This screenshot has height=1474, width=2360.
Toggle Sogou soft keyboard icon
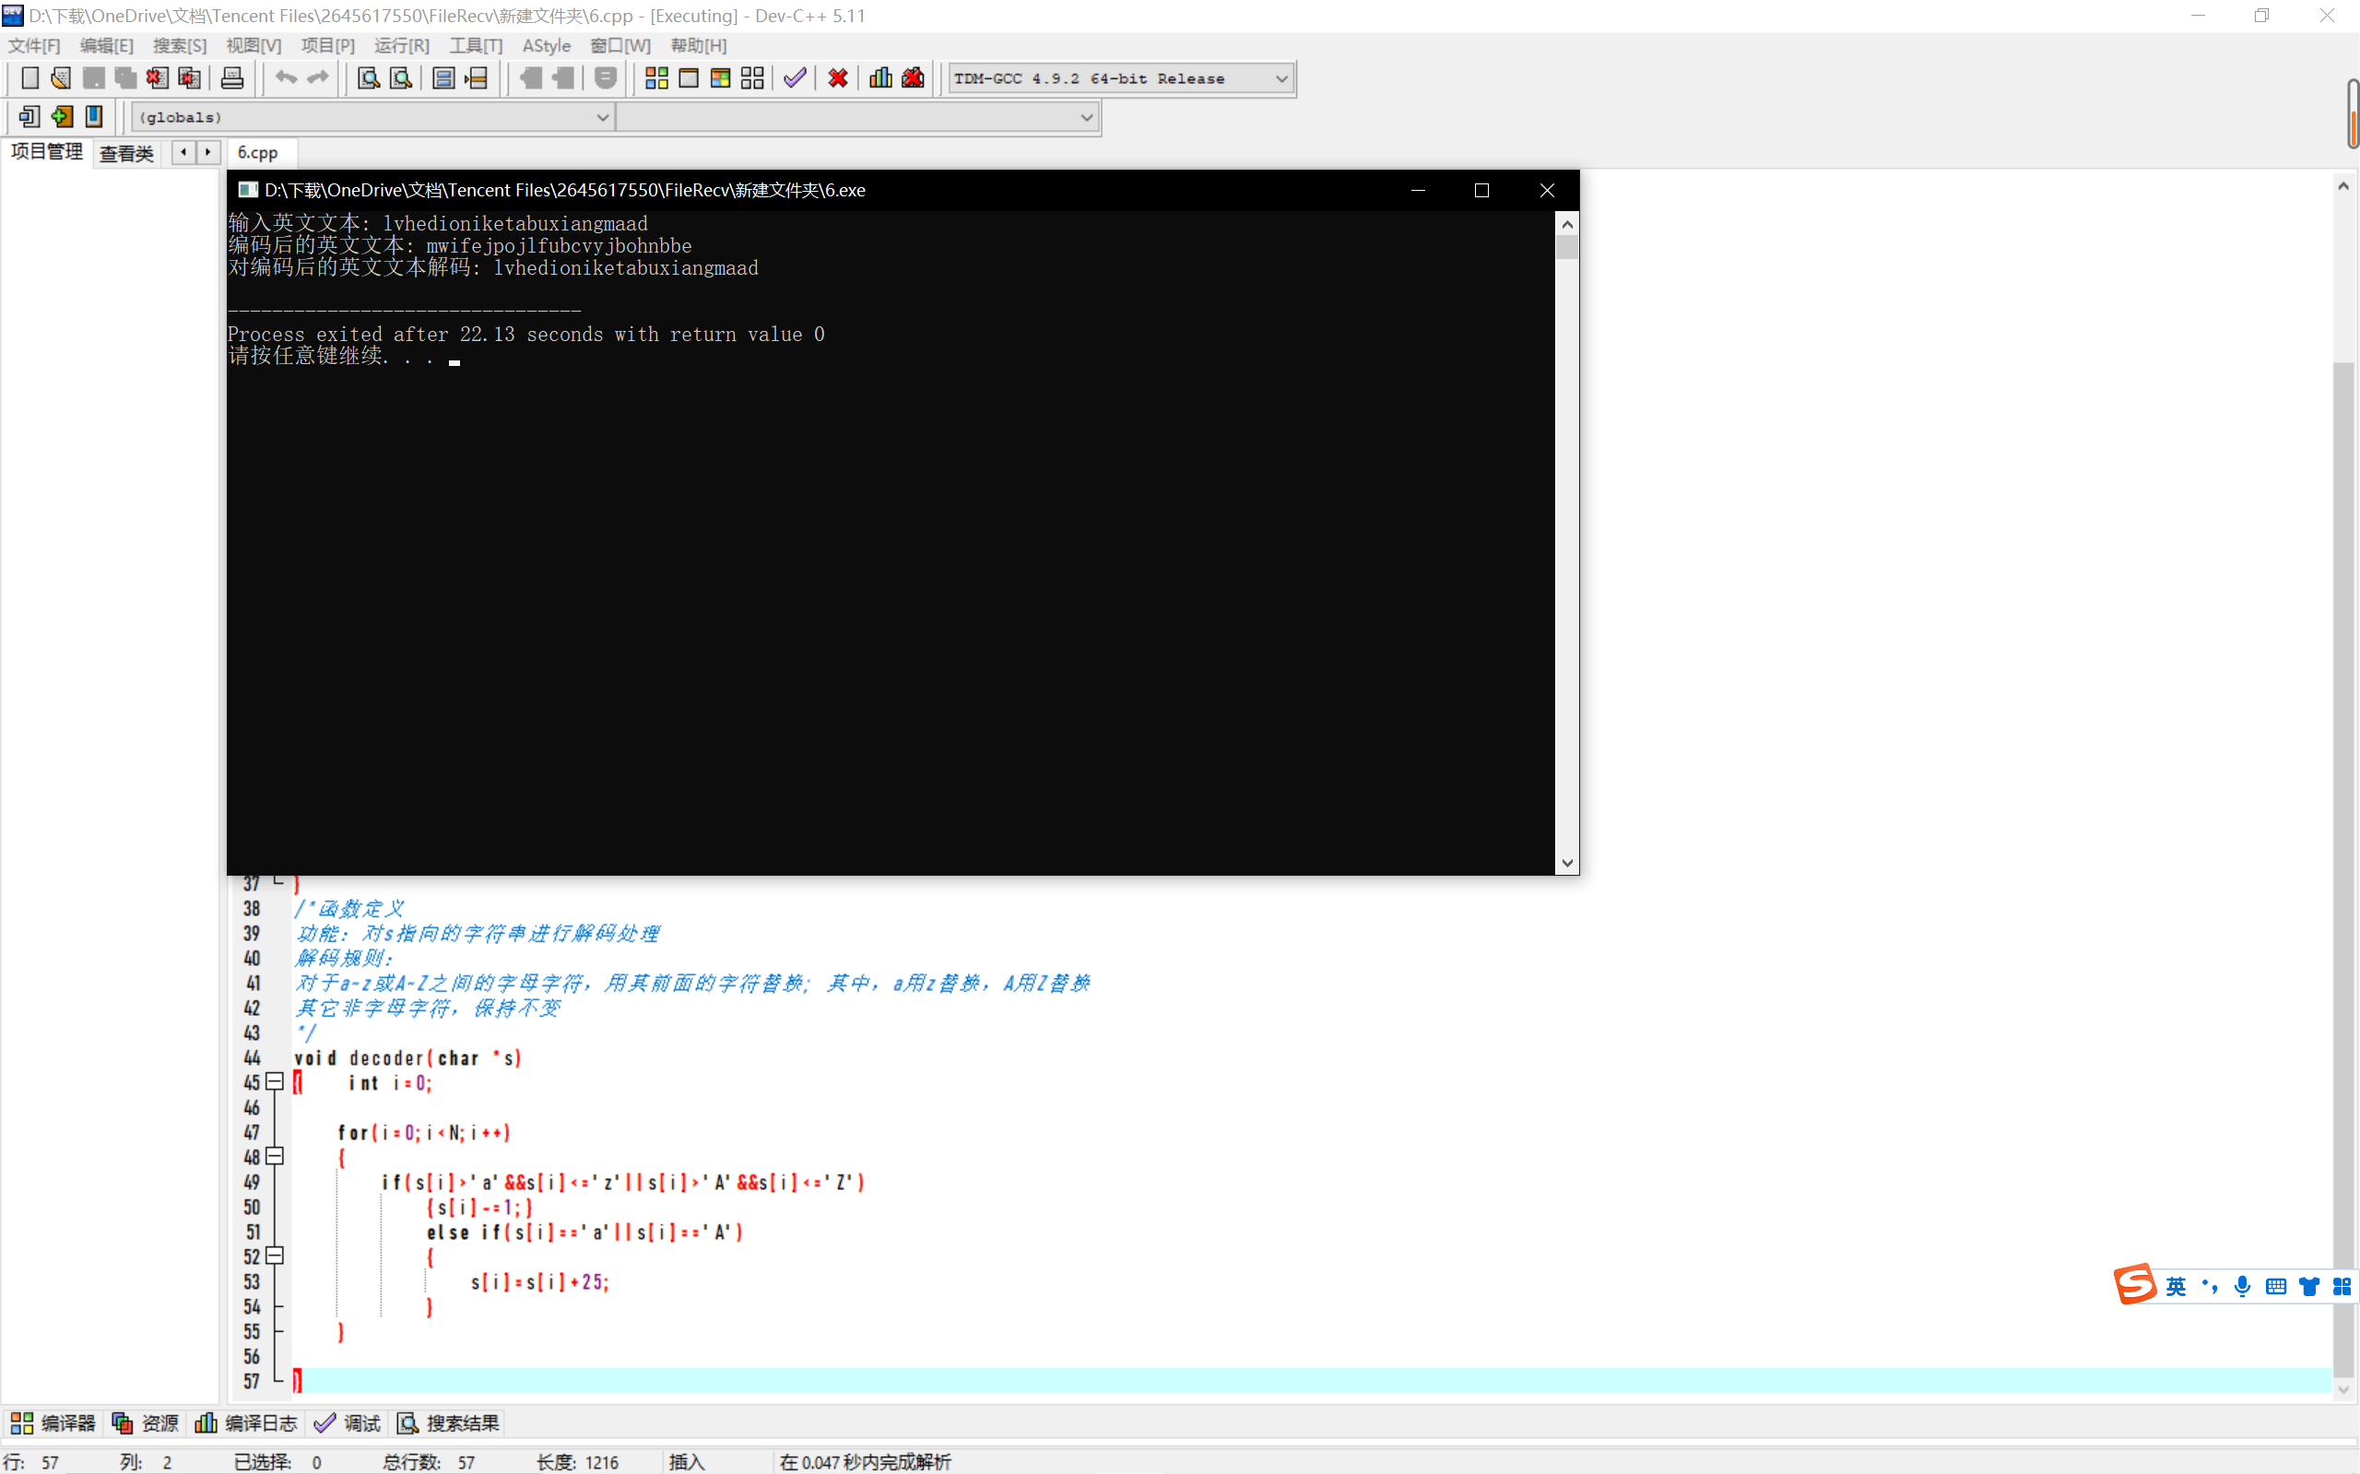point(2275,1286)
